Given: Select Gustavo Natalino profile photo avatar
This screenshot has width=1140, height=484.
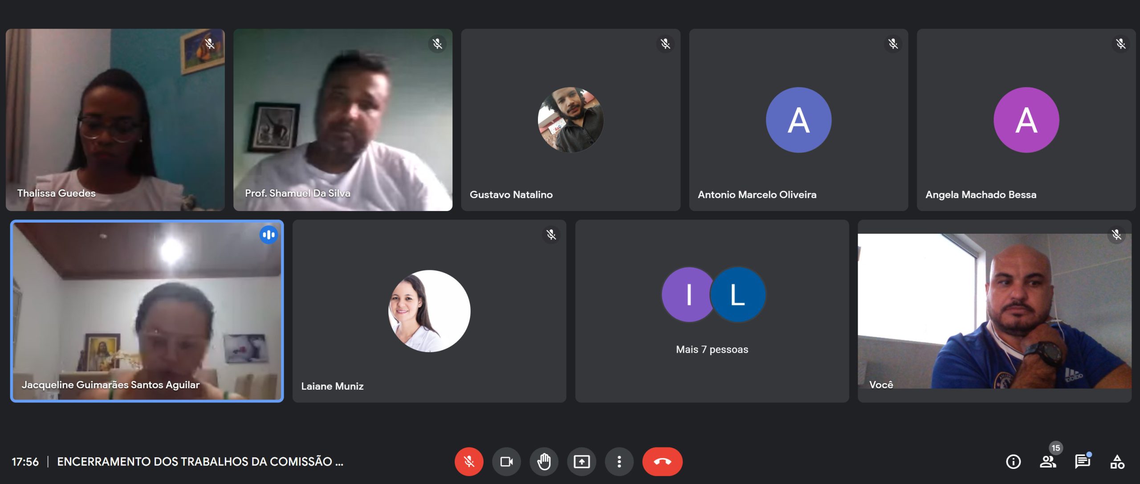Looking at the screenshot, I should click(570, 120).
